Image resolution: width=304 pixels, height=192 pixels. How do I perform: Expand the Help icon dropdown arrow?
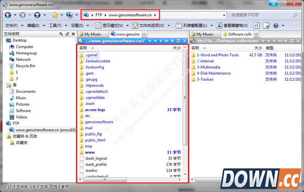[x=283, y=26]
